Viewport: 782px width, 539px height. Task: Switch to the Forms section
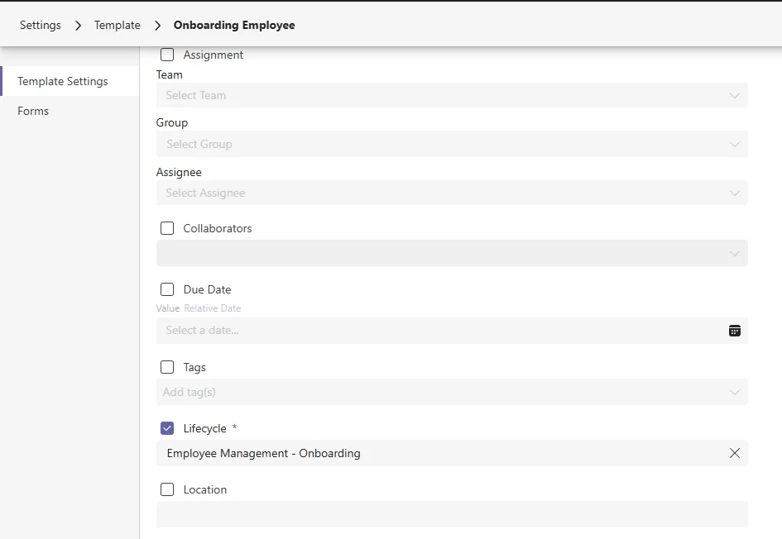pyautogui.click(x=70, y=111)
